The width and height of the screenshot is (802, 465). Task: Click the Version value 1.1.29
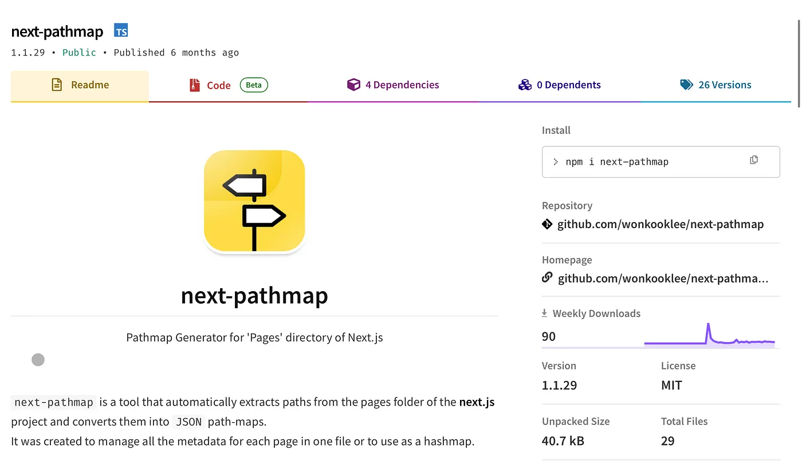(559, 385)
